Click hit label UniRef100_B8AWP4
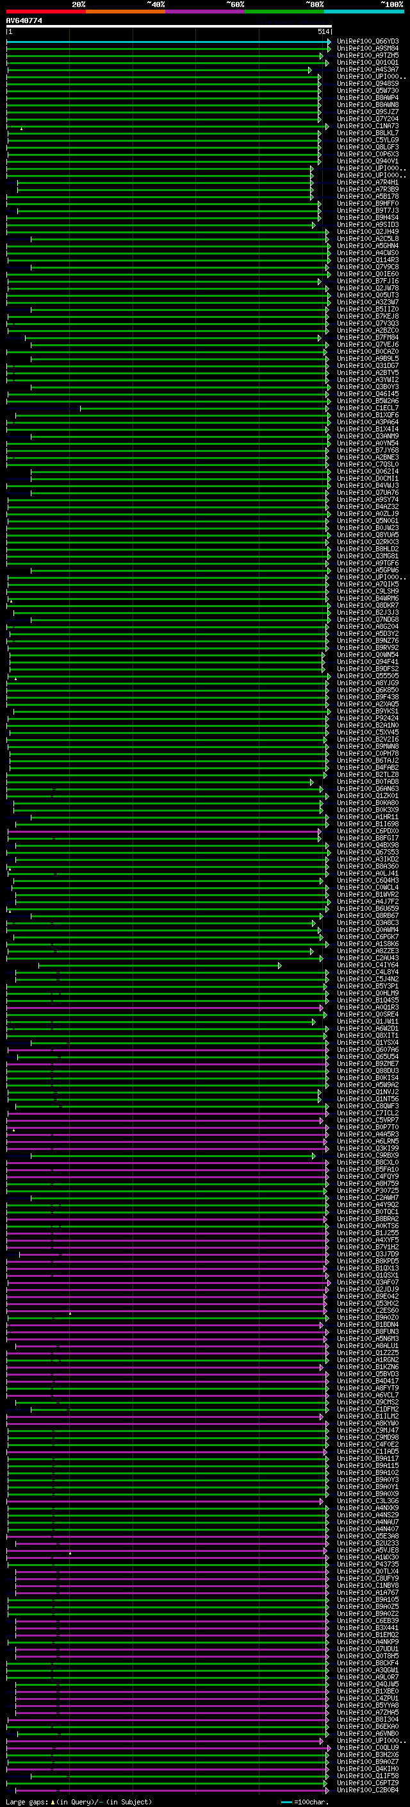This screenshot has height=1807, width=410. point(368,97)
